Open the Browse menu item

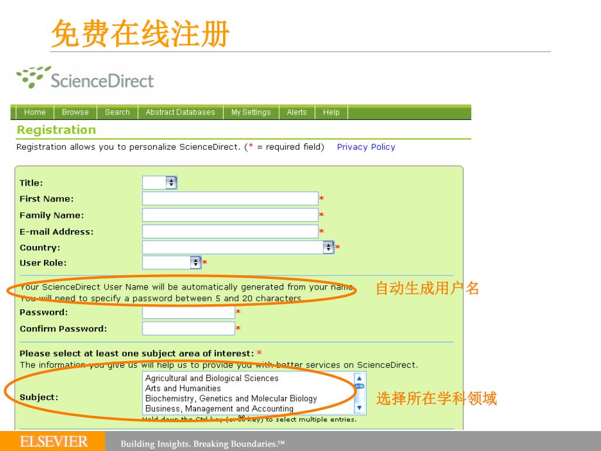pyautogui.click(x=75, y=112)
